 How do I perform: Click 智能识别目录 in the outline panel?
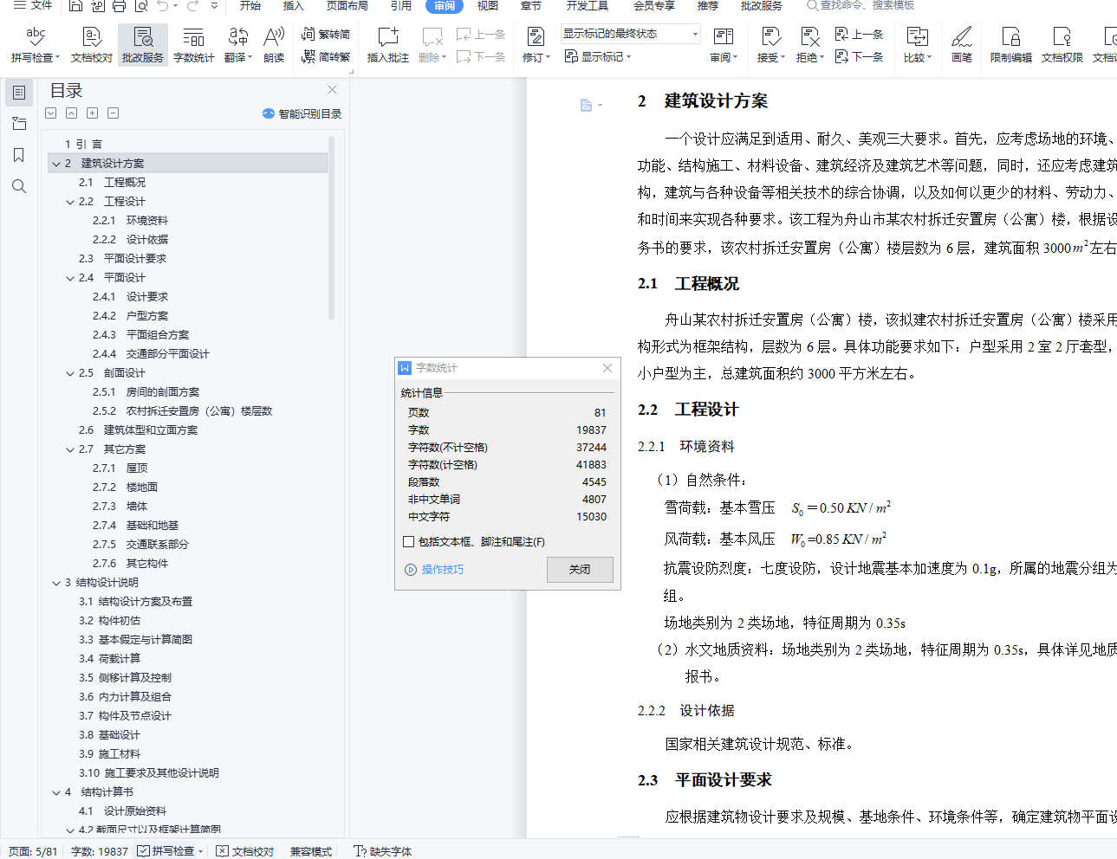click(302, 113)
